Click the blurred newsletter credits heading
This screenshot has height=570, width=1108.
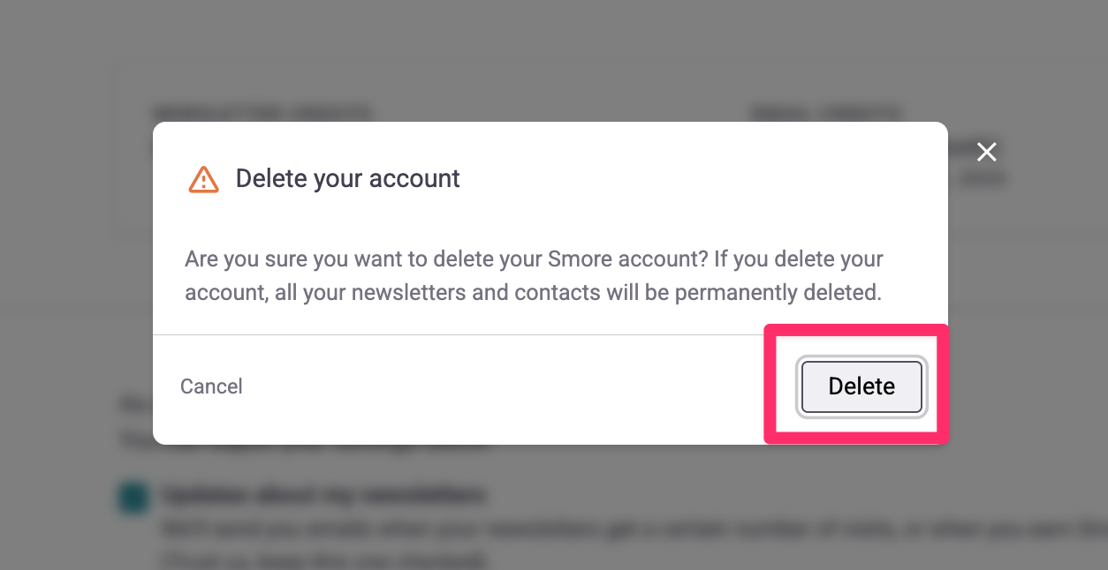262,113
